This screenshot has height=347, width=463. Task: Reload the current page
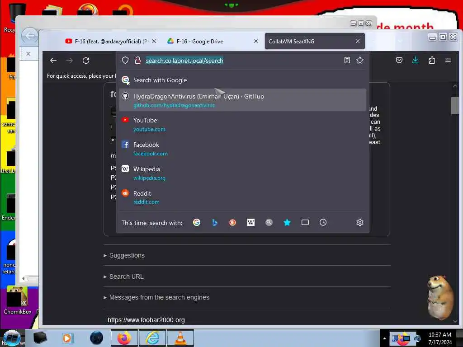click(x=86, y=61)
